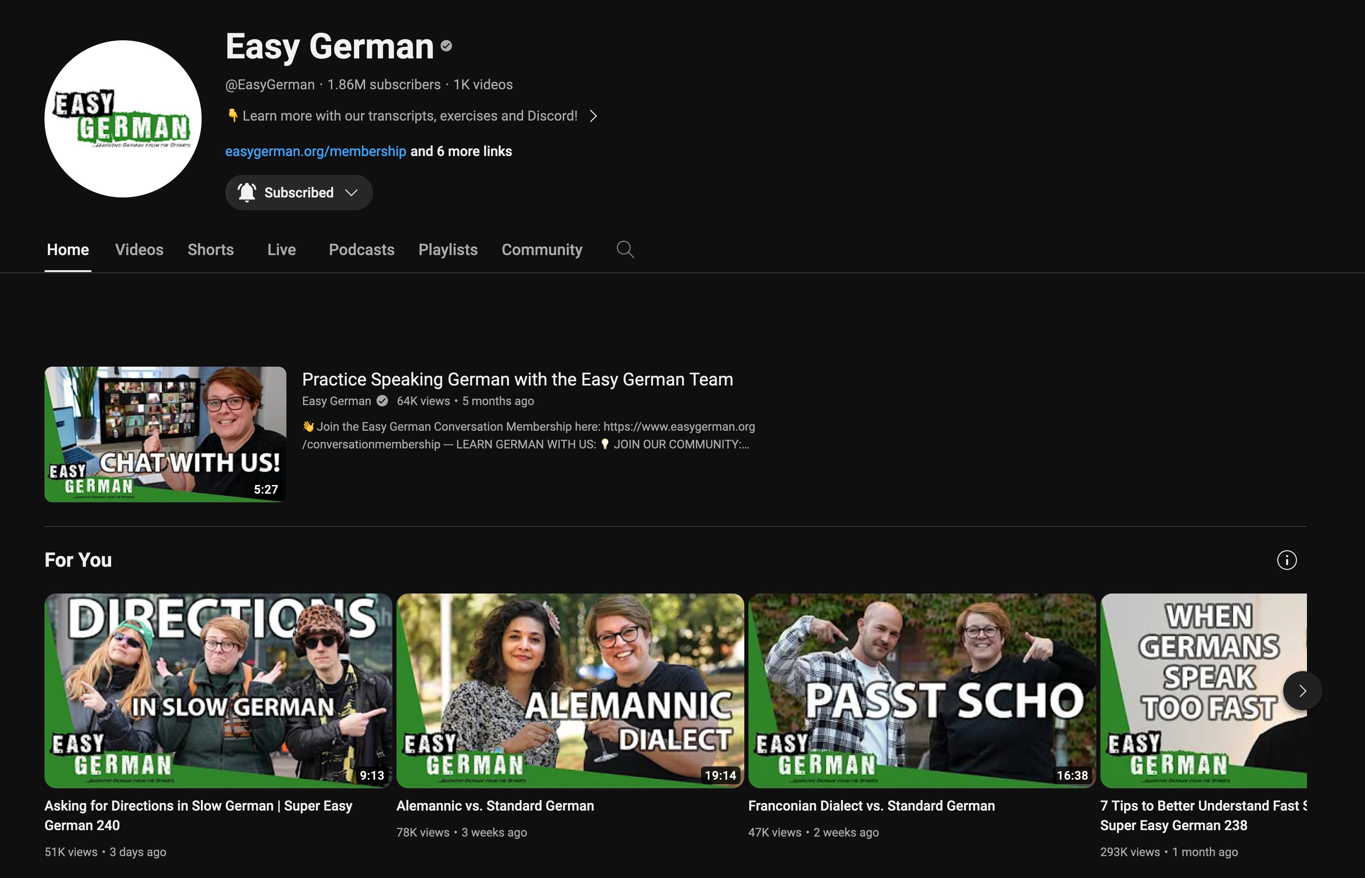
Task: Show next videos with carousel arrow
Action: tap(1302, 691)
